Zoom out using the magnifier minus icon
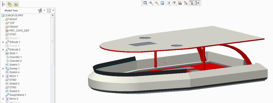The width and height of the screenshot is (273, 103). [157, 3]
